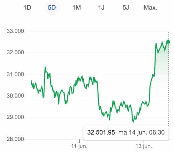Click the ma 14 jun. 06:30 timestamp
The width and height of the screenshot is (174, 152).
[141, 132]
